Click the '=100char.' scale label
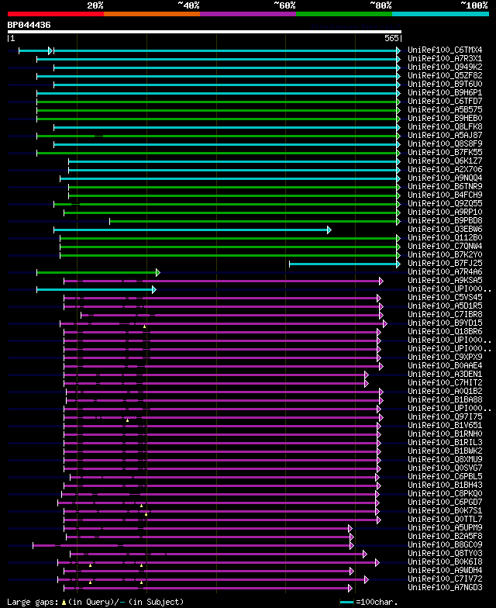Screen dimensions: 496x608 (377, 602)
